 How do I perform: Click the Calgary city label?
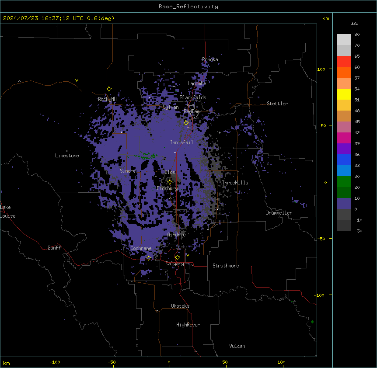[x=175, y=264]
